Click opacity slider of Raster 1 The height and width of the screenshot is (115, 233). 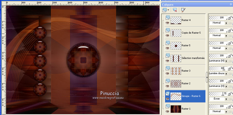(218, 106)
